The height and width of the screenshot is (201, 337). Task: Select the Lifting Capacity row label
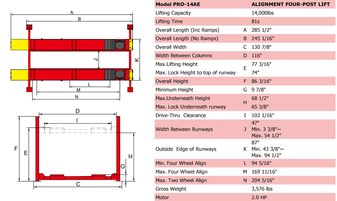click(x=173, y=13)
